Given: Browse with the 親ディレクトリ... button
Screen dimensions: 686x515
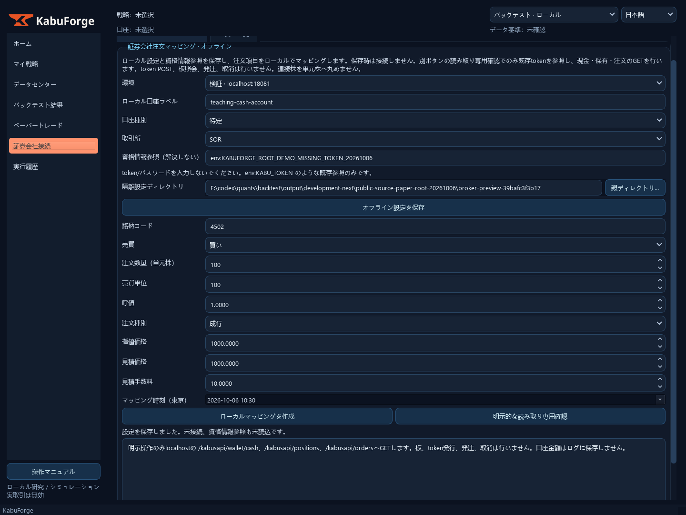Looking at the screenshot, I should coord(635,188).
